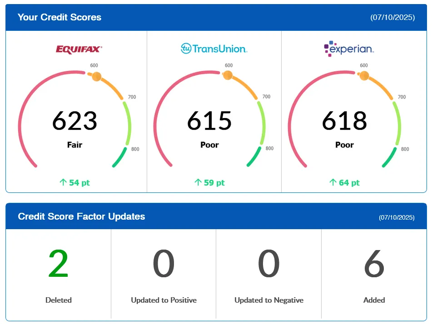Click the Fair rating under Equifax
432x324 pixels.
coord(74,145)
